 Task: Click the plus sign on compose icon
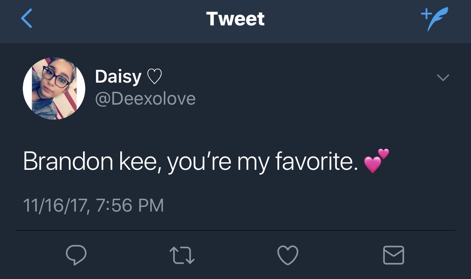pos(426,14)
